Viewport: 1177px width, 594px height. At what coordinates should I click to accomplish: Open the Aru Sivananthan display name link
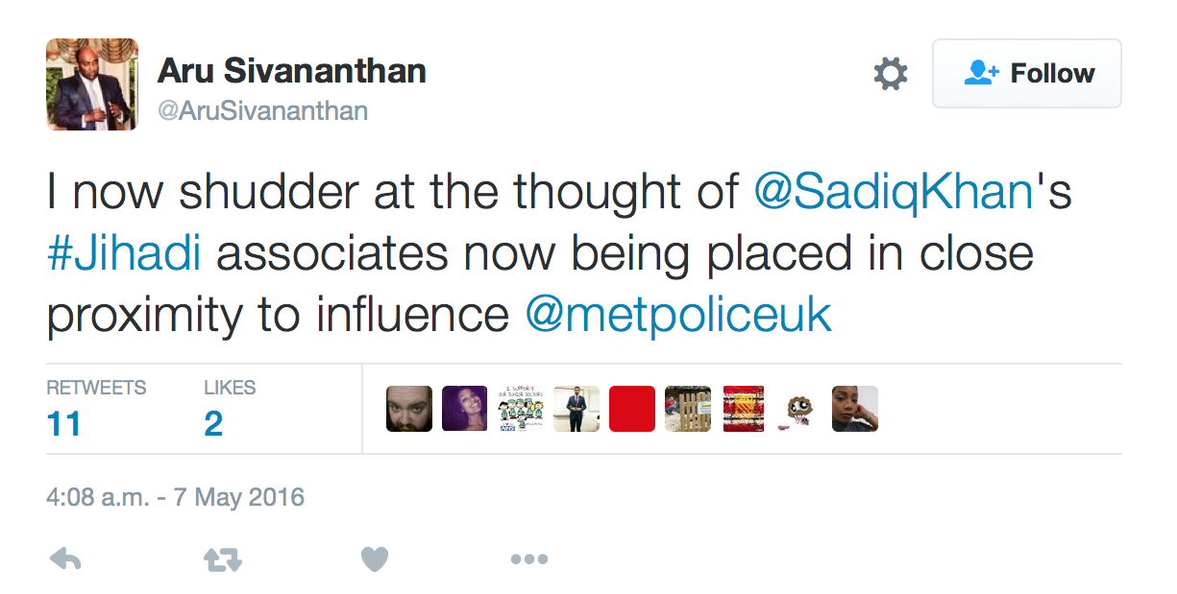pyautogui.click(x=291, y=70)
